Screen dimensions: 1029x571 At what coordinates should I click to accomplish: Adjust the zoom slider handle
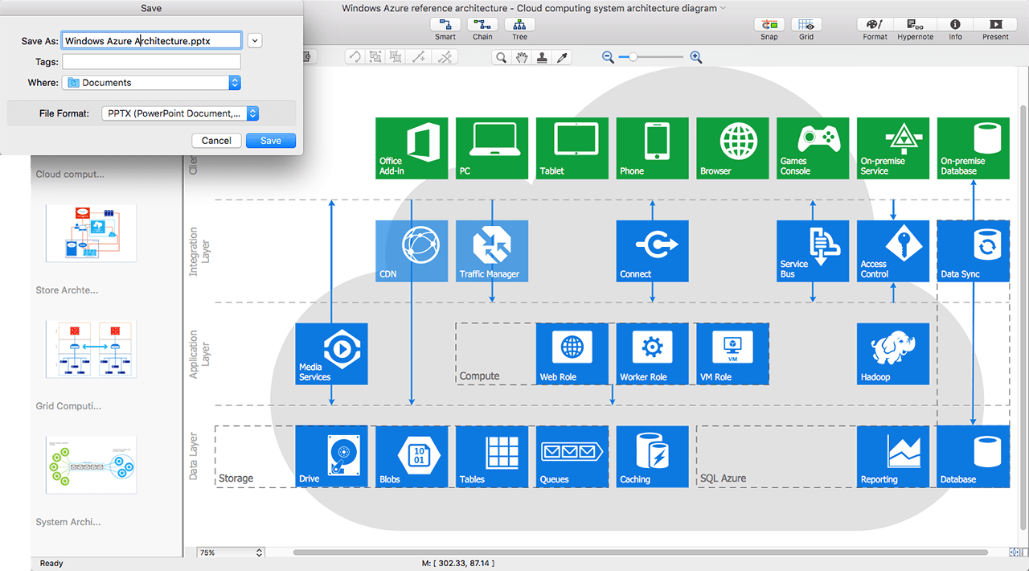[633, 57]
